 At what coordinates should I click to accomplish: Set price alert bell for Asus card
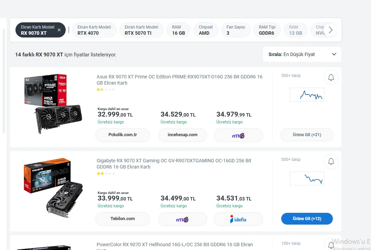(x=331, y=78)
